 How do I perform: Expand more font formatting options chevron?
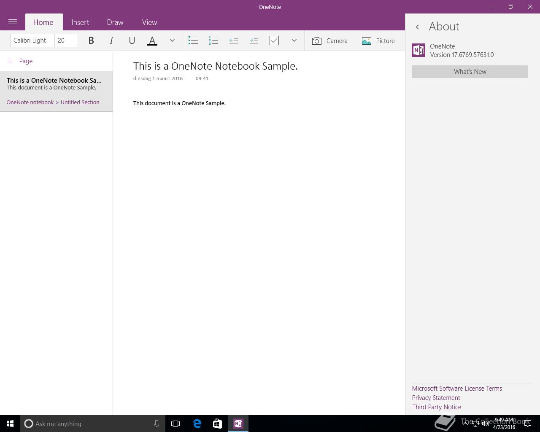click(172, 40)
